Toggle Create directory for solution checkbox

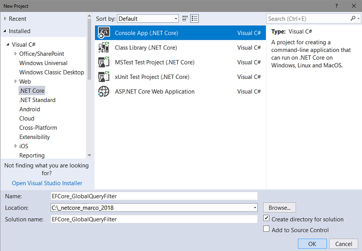pyautogui.click(x=266, y=218)
